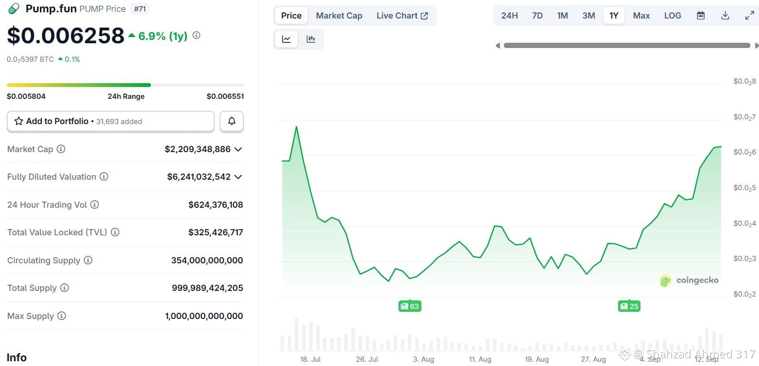Open the calendar date range picker
Image resolution: width=759 pixels, height=366 pixels.
[700, 16]
